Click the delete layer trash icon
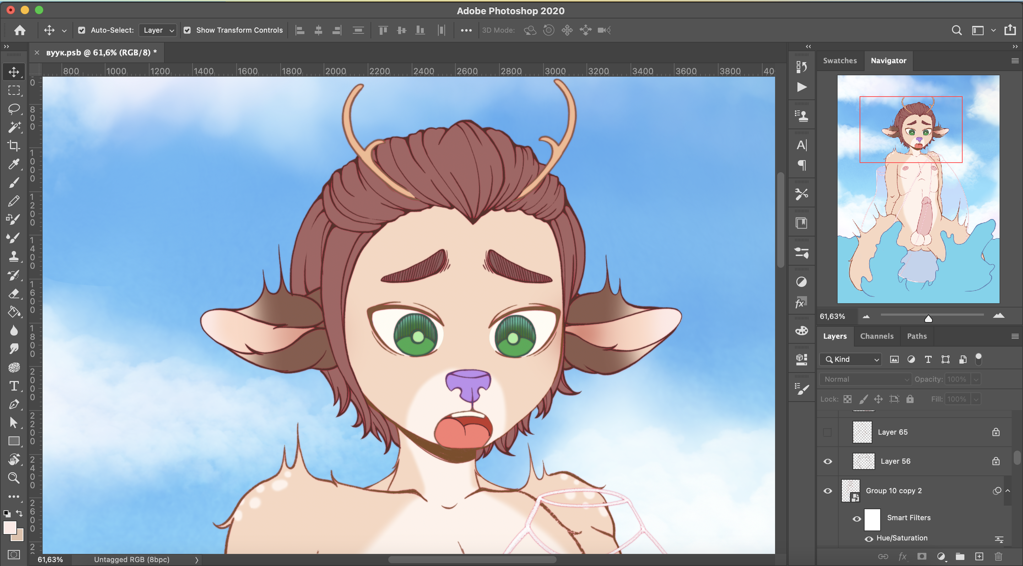The image size is (1023, 566). pyautogui.click(x=998, y=556)
